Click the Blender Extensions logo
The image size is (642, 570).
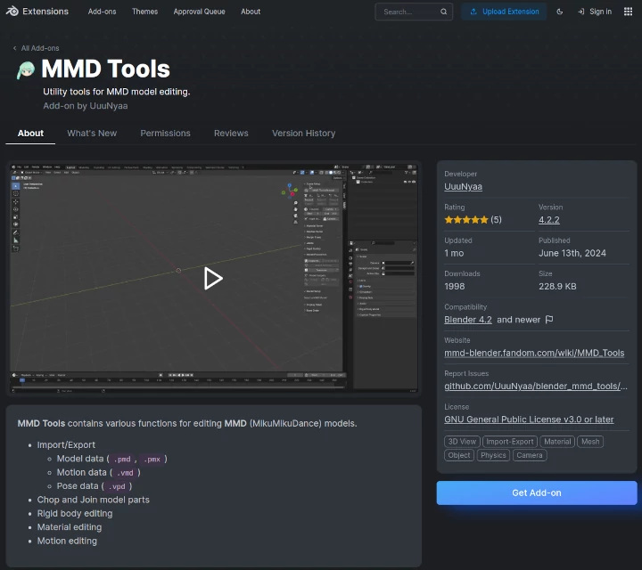[x=37, y=12]
